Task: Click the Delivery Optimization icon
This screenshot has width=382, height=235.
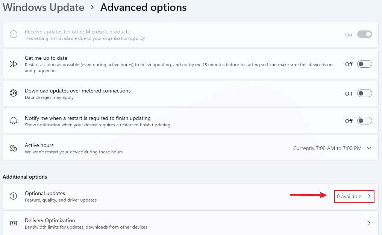Action: pos(13,223)
